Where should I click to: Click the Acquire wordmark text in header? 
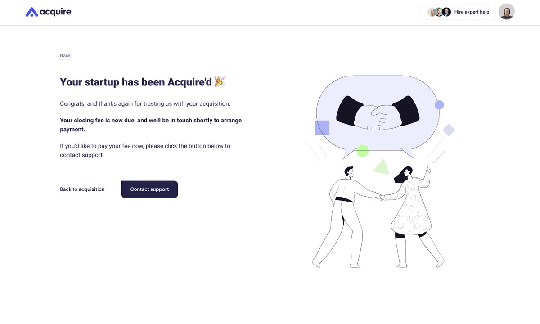[x=55, y=12]
